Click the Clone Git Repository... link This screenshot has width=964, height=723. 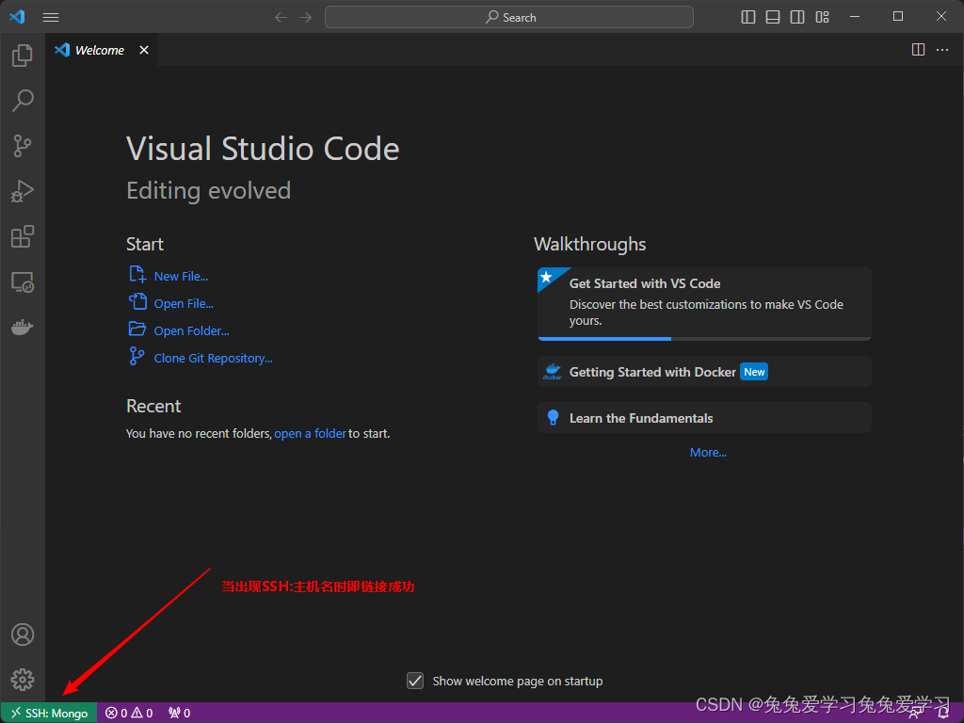213,359
